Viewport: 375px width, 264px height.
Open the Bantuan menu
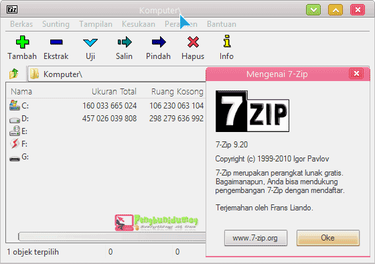222,24
